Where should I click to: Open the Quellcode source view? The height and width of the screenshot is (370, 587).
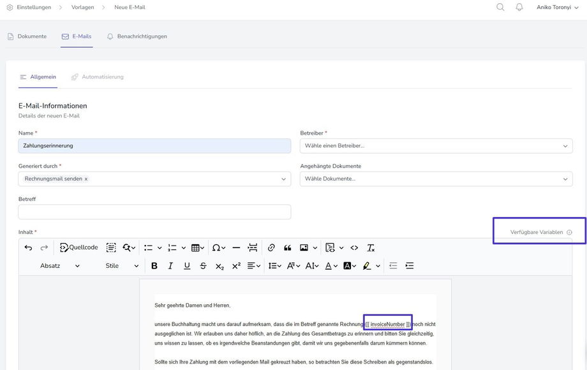[79, 248]
